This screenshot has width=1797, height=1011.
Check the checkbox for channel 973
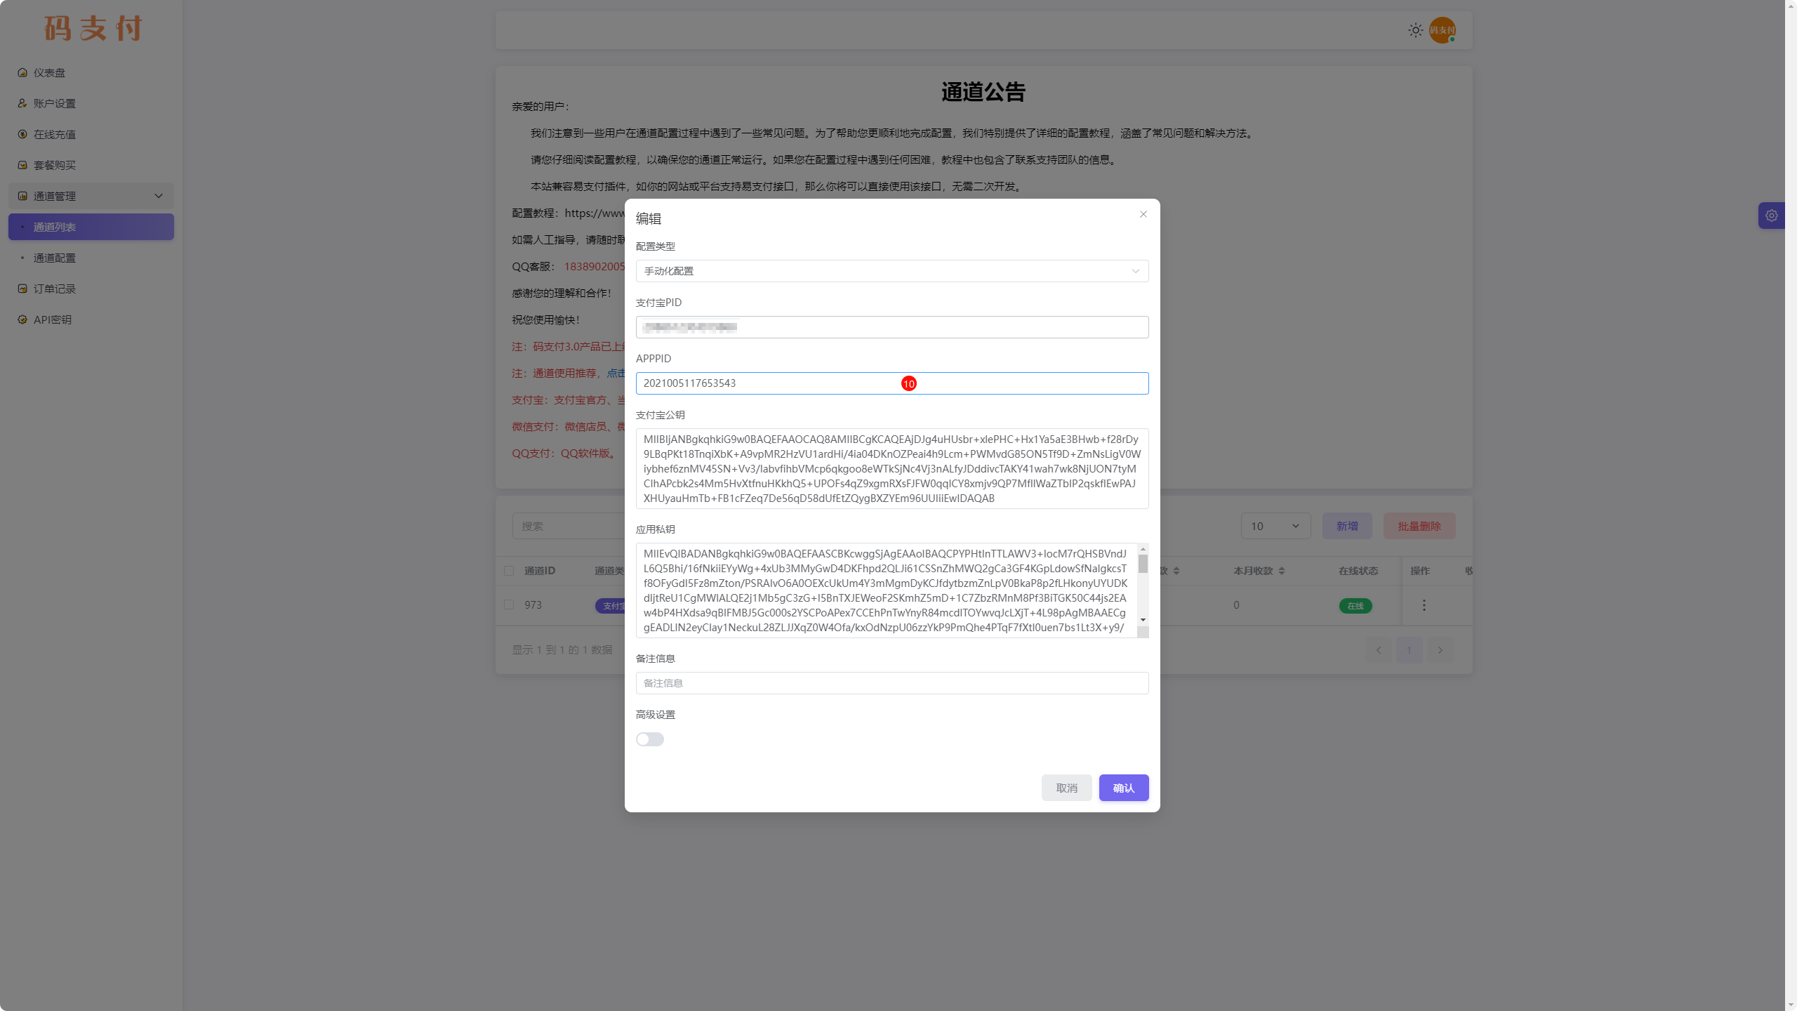(x=509, y=604)
